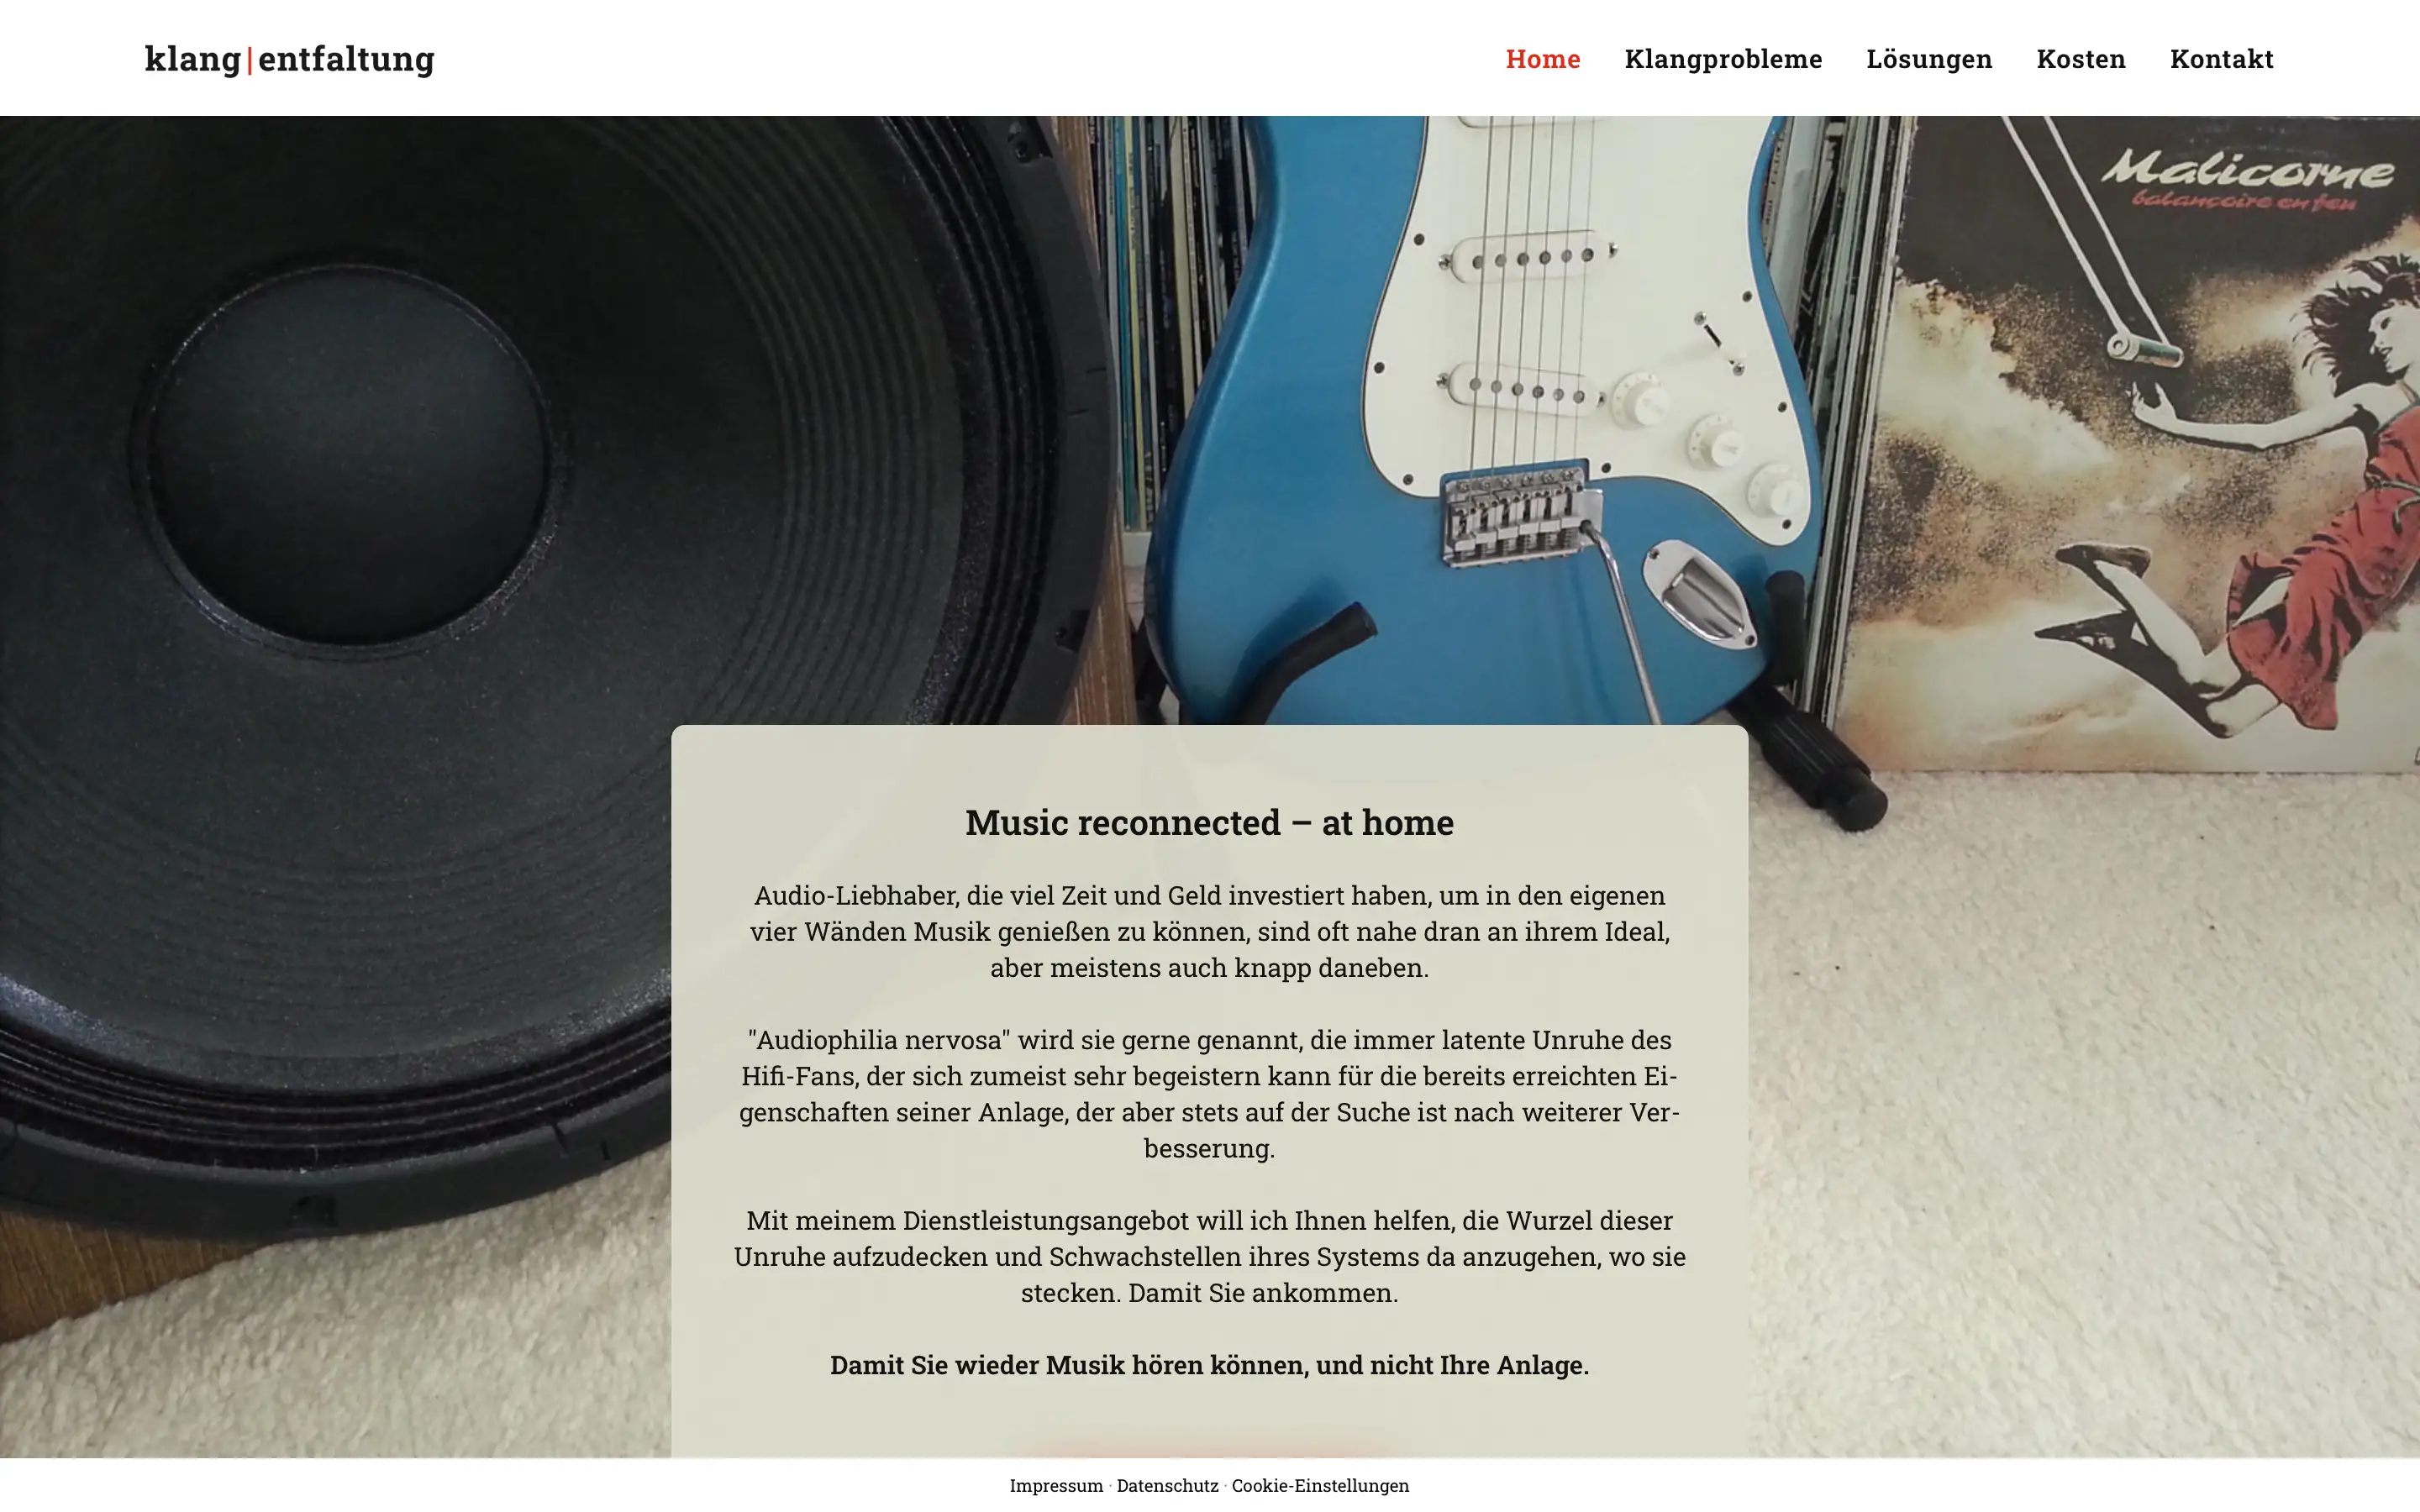2420x1512 pixels.
Task: Click the speaker's central dust cap
Action: (348, 455)
